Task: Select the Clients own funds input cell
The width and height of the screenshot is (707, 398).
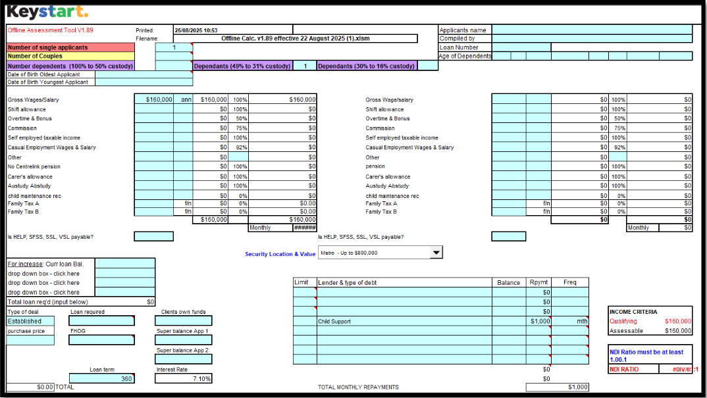Action: click(183, 321)
